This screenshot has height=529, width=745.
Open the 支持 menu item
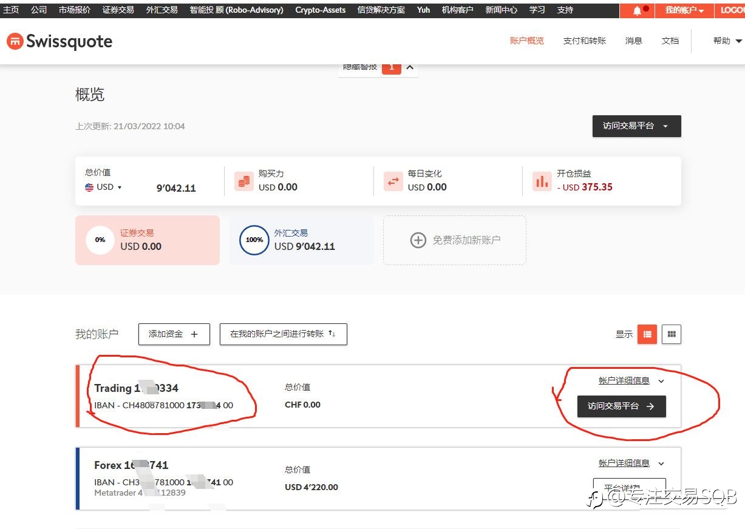click(565, 10)
